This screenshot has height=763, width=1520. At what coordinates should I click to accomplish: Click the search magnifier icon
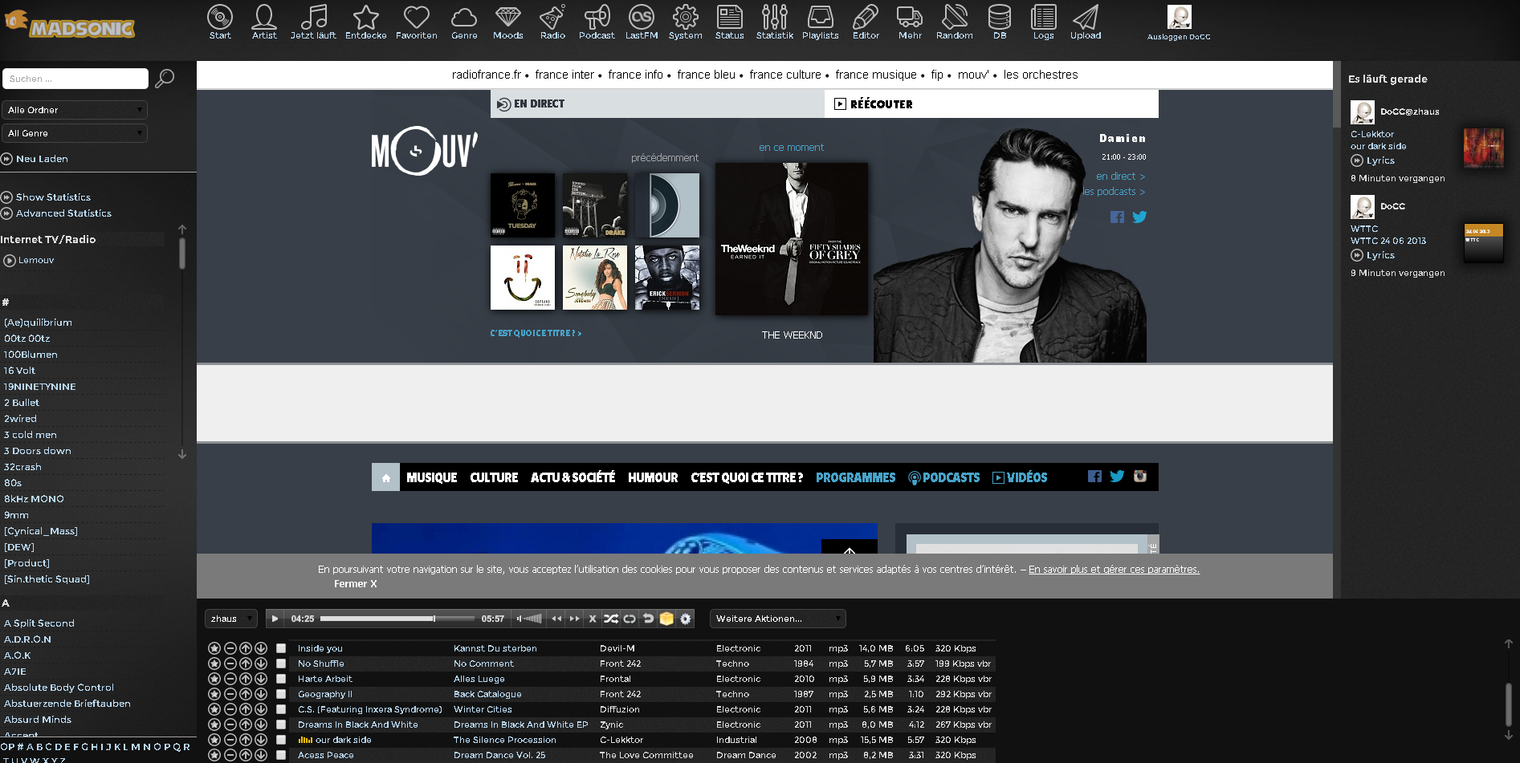pyautogui.click(x=165, y=79)
